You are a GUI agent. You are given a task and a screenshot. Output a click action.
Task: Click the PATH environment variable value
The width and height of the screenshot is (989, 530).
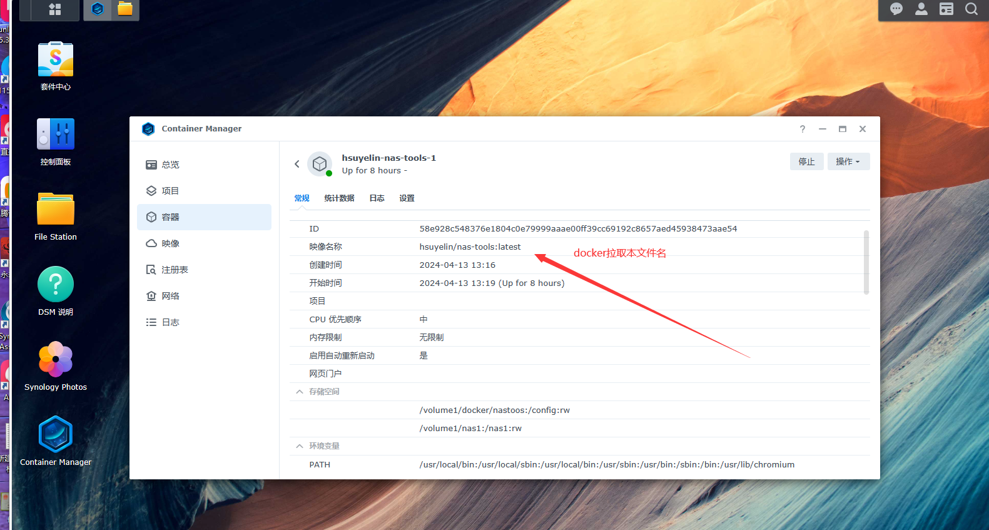pos(607,465)
